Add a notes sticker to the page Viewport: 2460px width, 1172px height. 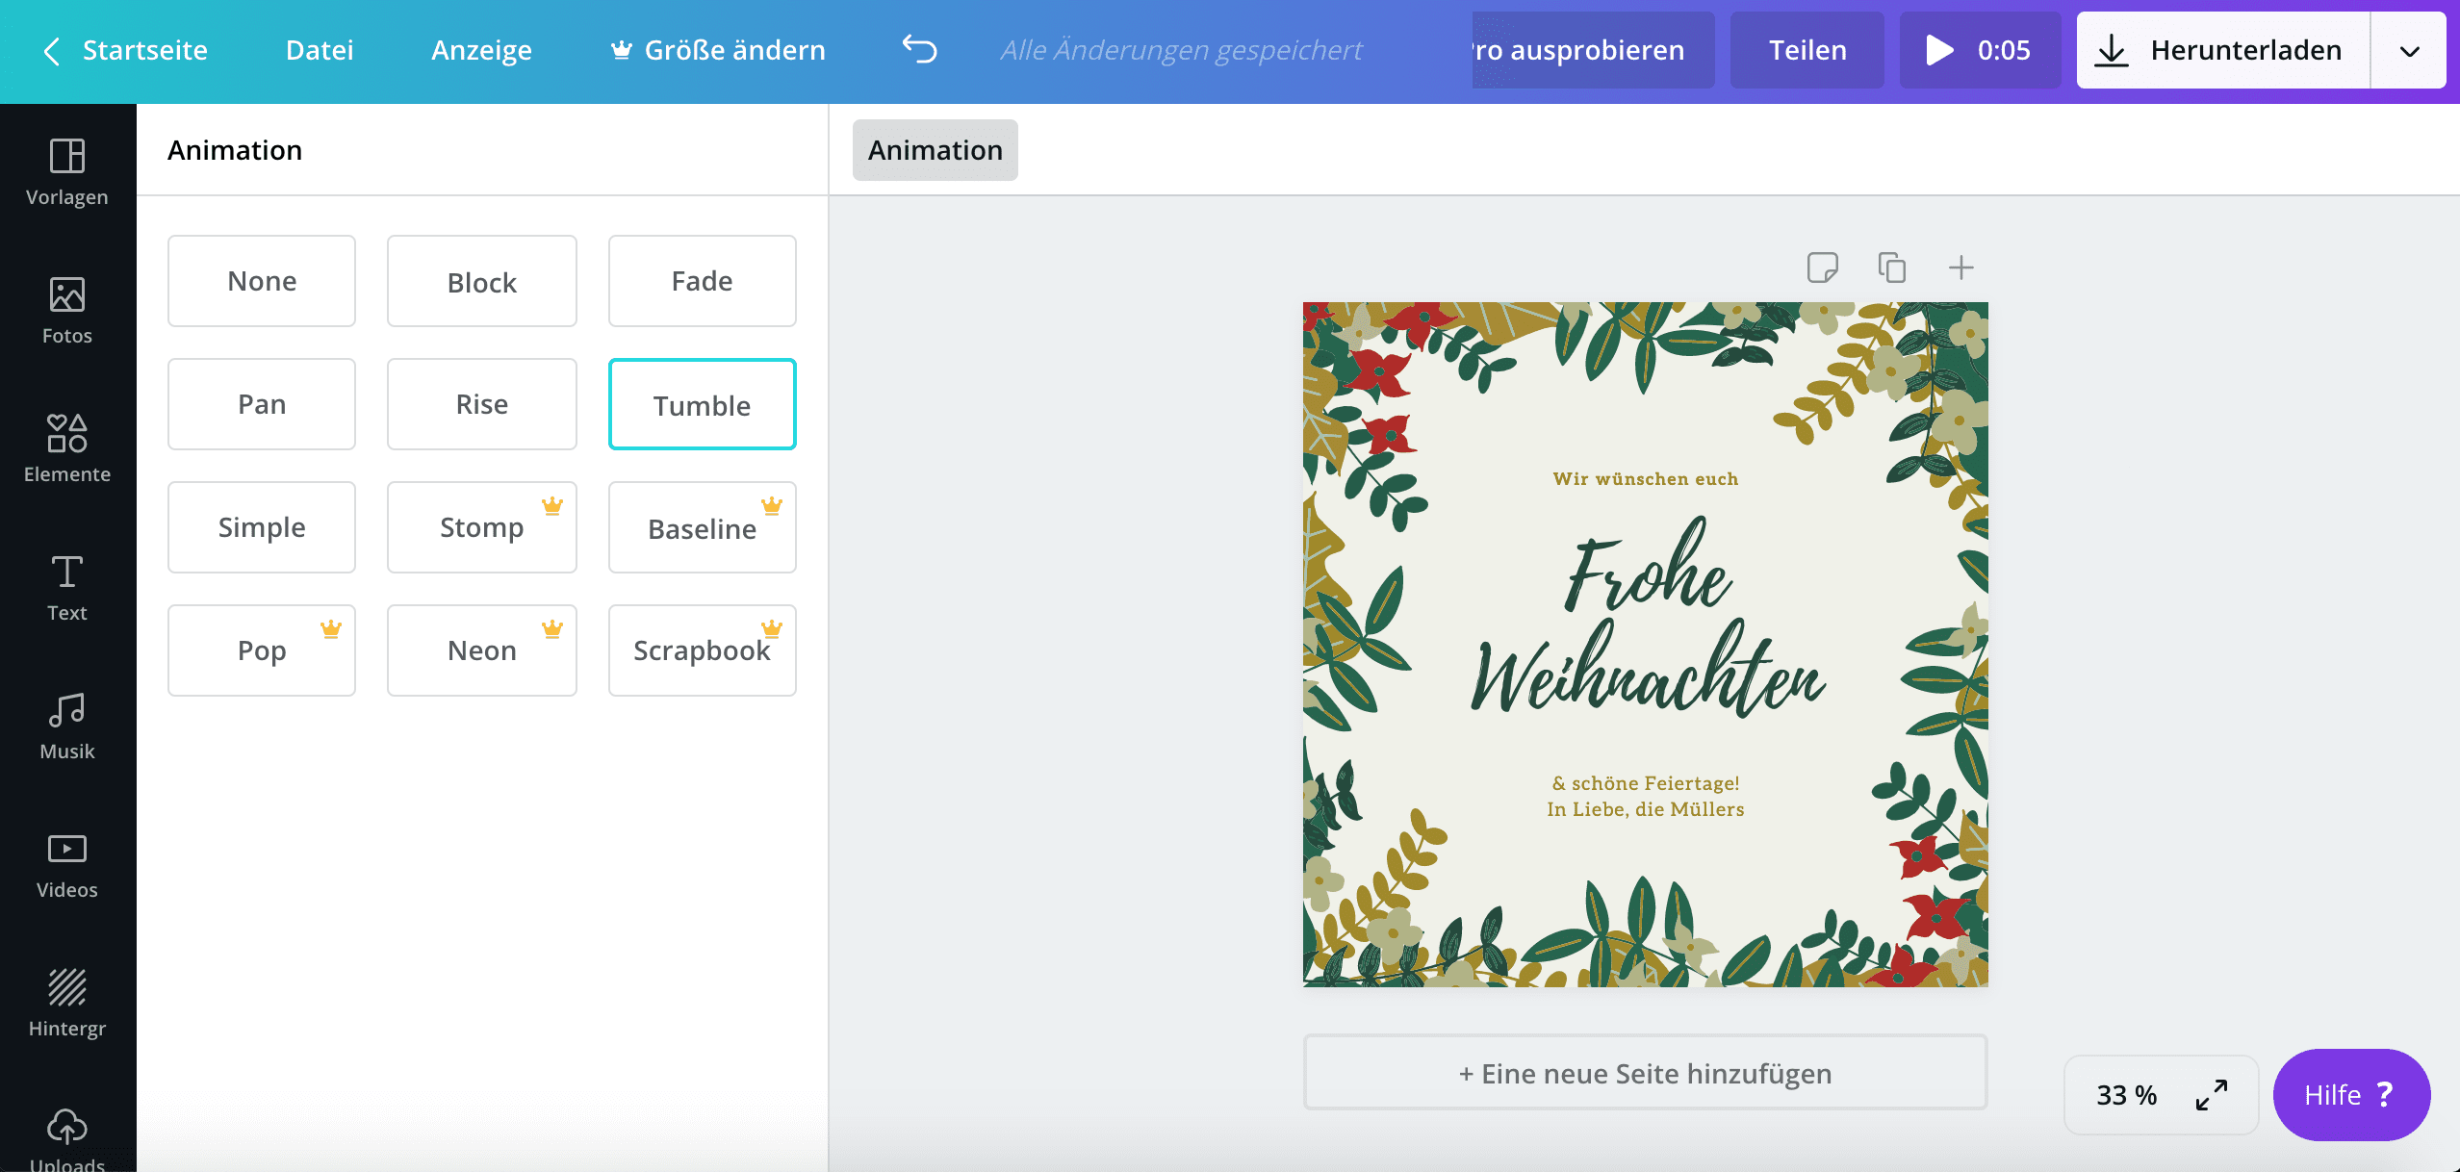pyautogui.click(x=1822, y=268)
